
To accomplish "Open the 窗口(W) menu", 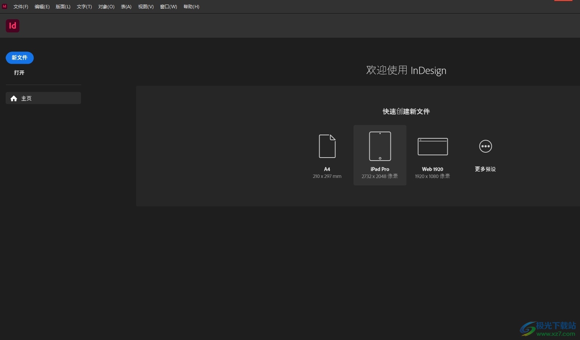I will point(168,7).
